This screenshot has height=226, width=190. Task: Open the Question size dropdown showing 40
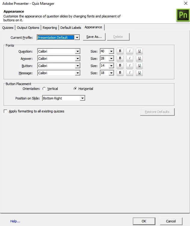click(107, 51)
